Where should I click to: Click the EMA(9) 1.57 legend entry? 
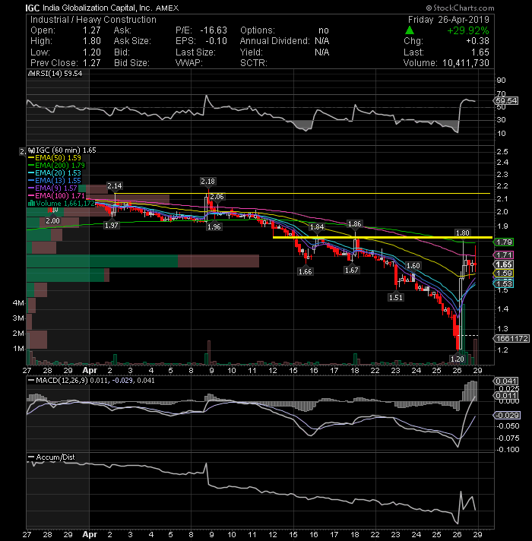(x=53, y=188)
